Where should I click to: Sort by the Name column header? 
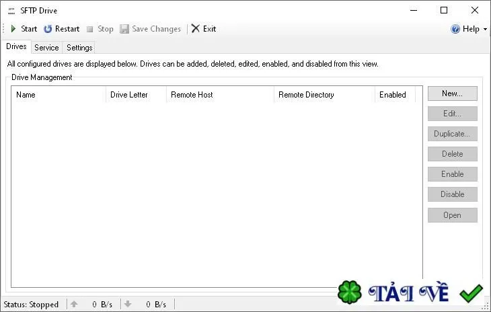point(59,95)
